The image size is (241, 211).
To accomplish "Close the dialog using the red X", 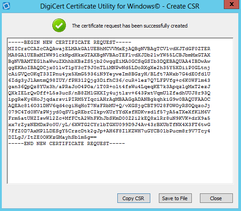I will click(232, 5).
